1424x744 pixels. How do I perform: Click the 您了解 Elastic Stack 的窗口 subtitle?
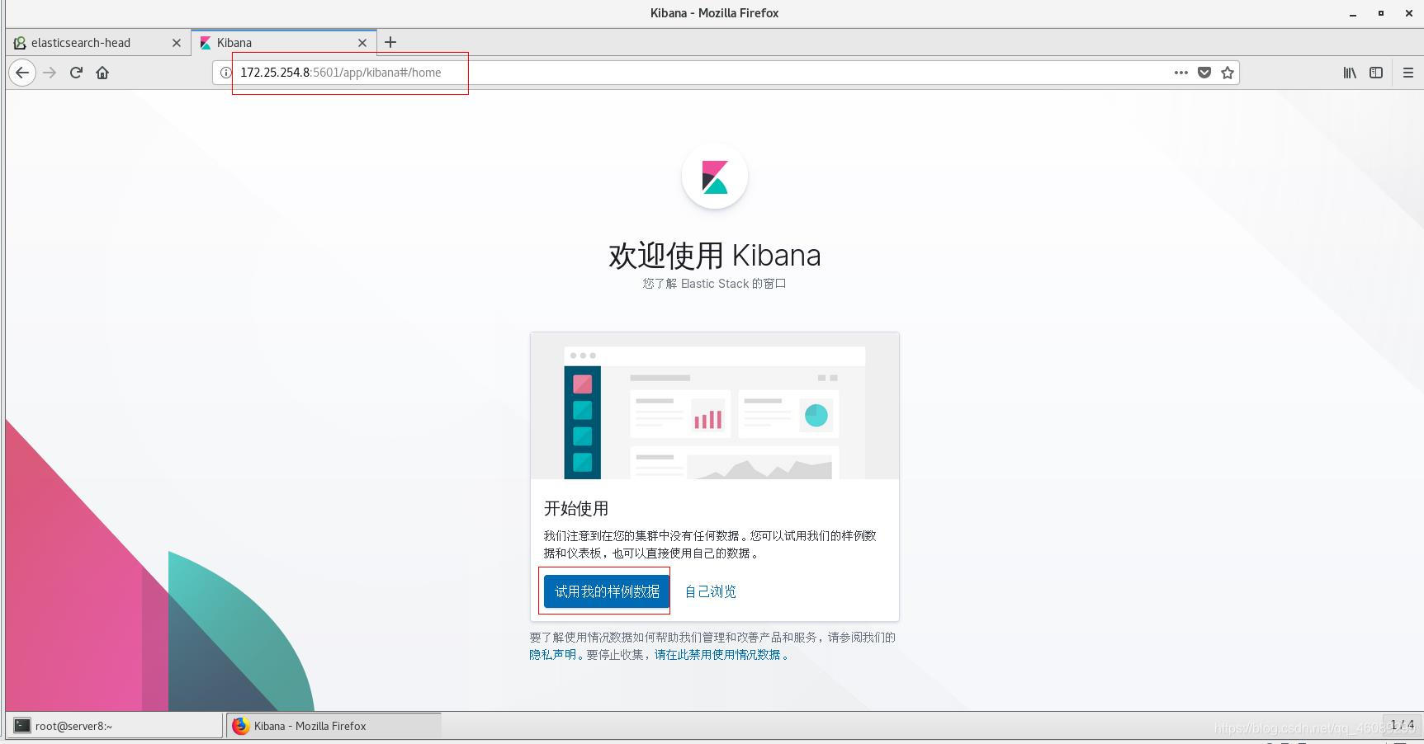point(715,284)
